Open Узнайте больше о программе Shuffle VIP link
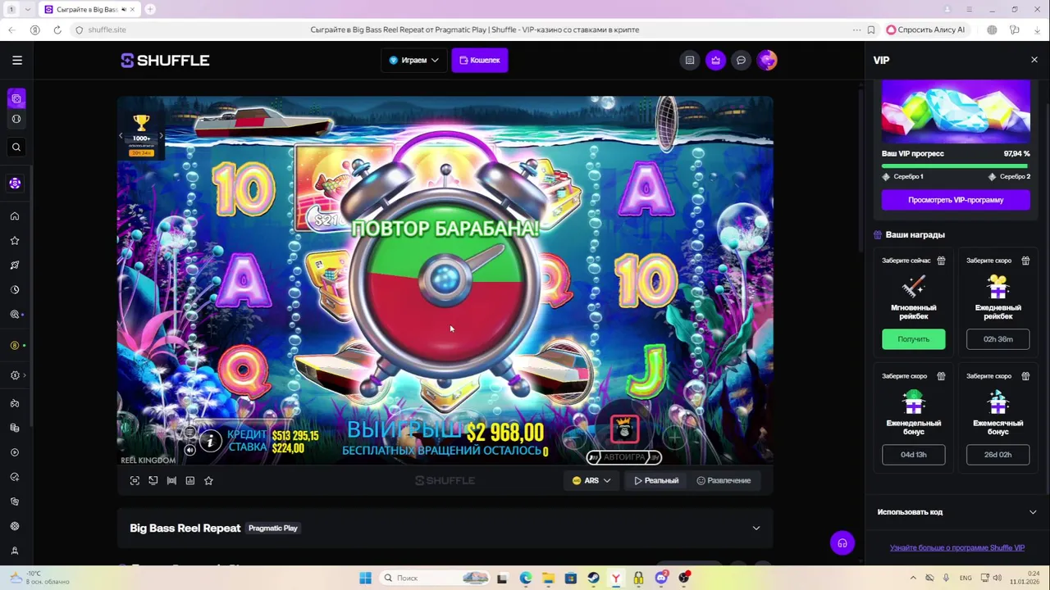 [x=956, y=548]
